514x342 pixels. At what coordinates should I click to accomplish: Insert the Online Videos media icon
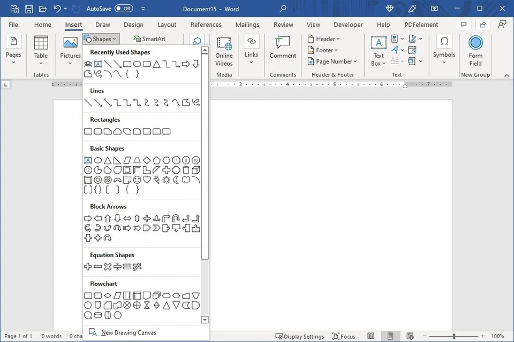tap(224, 51)
